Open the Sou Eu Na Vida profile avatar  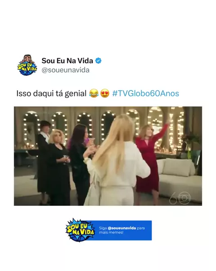pos(27,65)
